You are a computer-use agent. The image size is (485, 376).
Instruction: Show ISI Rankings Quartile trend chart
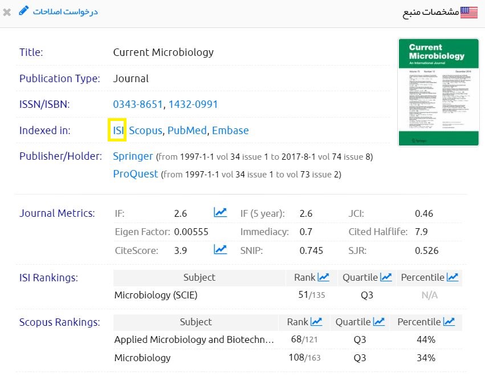tap(386, 277)
